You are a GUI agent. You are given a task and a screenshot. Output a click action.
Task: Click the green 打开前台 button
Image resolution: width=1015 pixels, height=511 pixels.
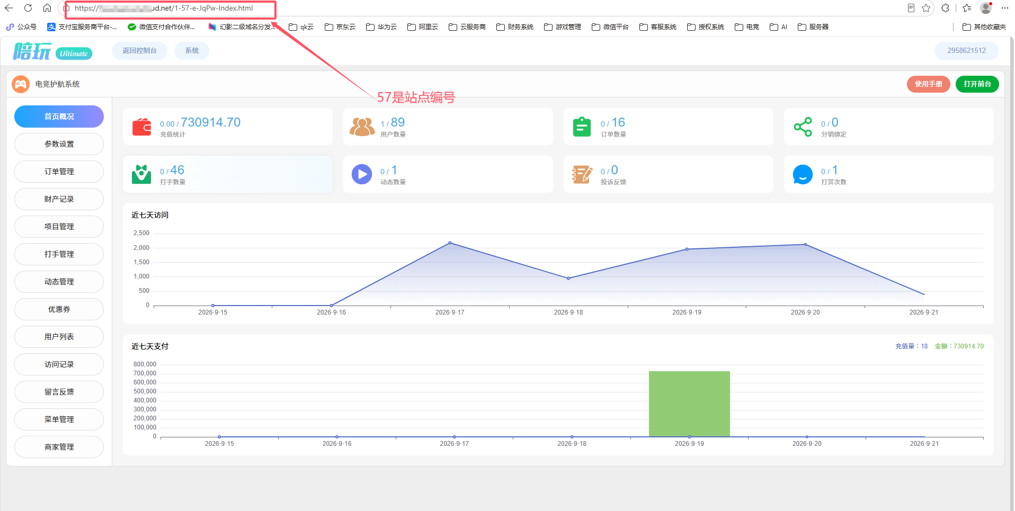977,84
